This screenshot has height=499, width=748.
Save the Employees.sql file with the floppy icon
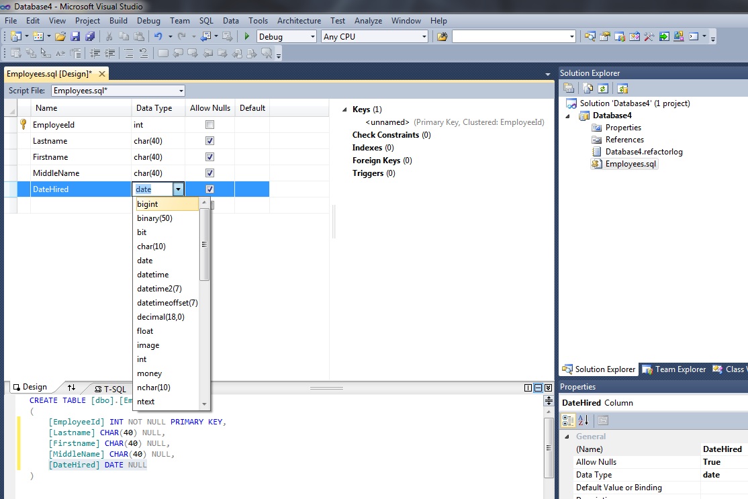tap(75, 36)
